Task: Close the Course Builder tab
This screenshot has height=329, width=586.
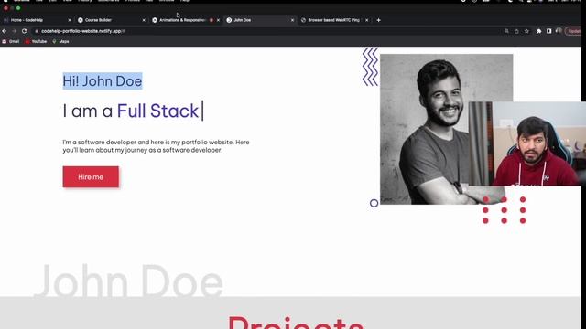Action: (x=144, y=20)
